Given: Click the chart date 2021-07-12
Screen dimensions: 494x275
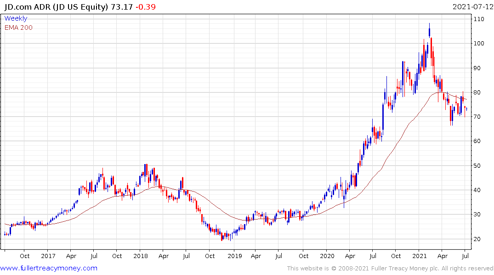Looking at the screenshot, I should [x=473, y=6].
